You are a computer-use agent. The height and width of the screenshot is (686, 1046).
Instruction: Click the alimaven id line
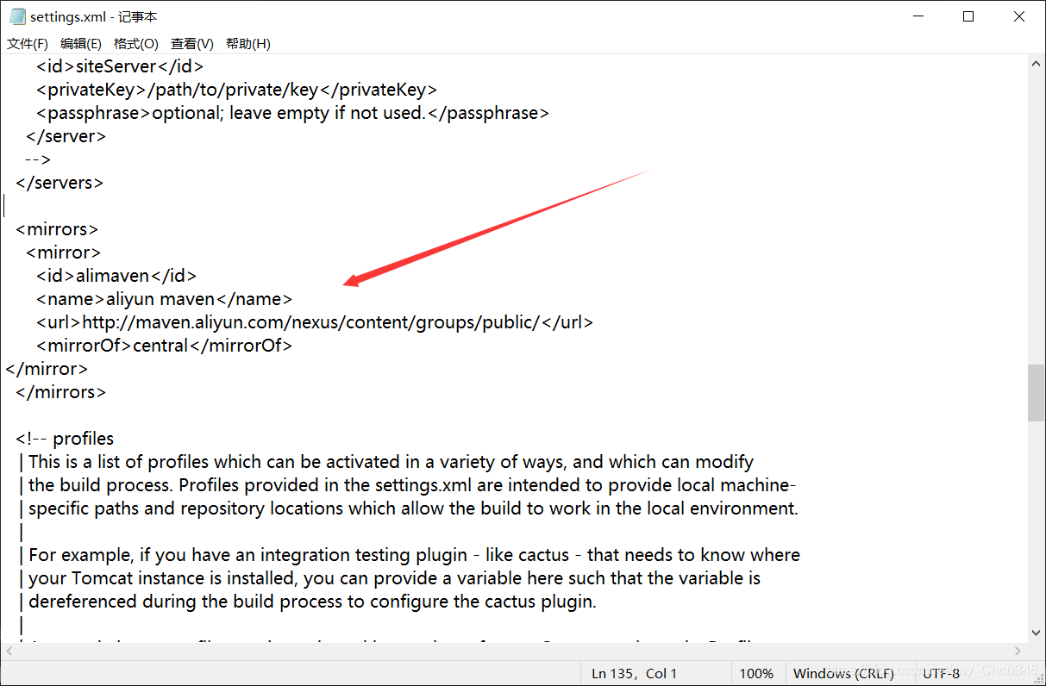[116, 276]
